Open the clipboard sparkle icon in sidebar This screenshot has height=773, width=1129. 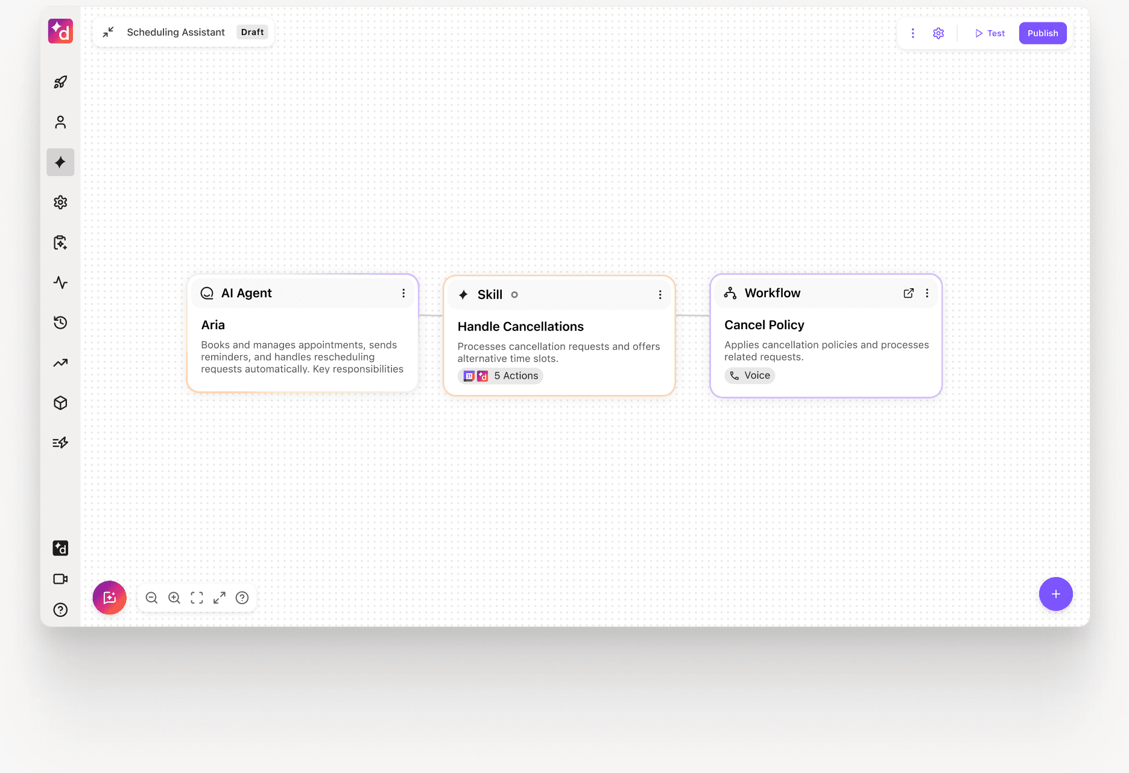(x=60, y=242)
